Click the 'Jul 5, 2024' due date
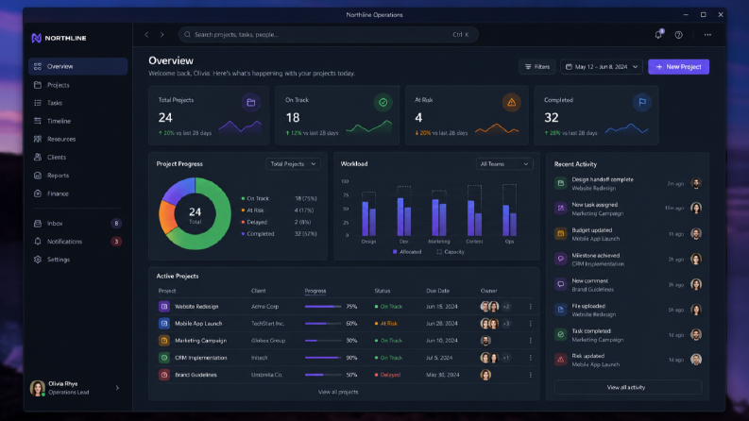The height and width of the screenshot is (421, 749). point(439,358)
